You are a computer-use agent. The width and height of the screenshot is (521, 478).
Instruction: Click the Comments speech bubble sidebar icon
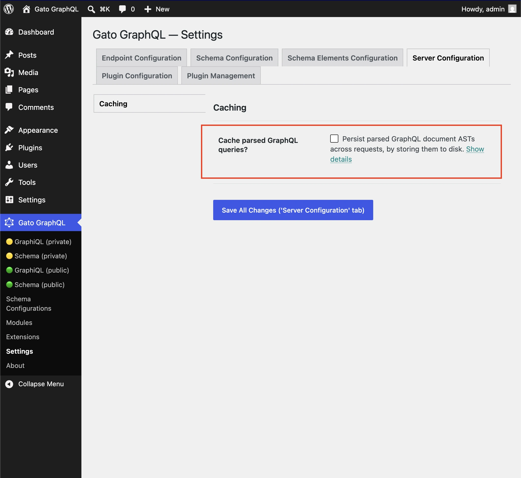9,107
